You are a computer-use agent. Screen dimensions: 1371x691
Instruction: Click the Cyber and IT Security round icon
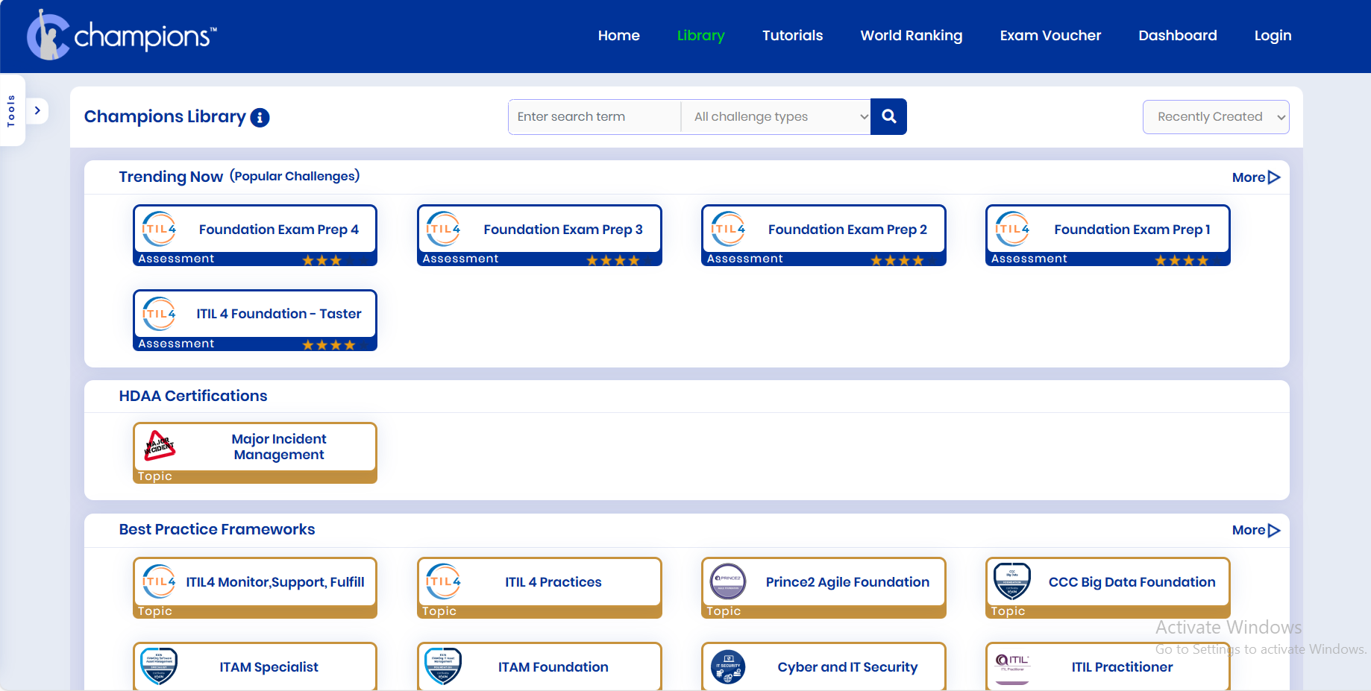coord(728,666)
